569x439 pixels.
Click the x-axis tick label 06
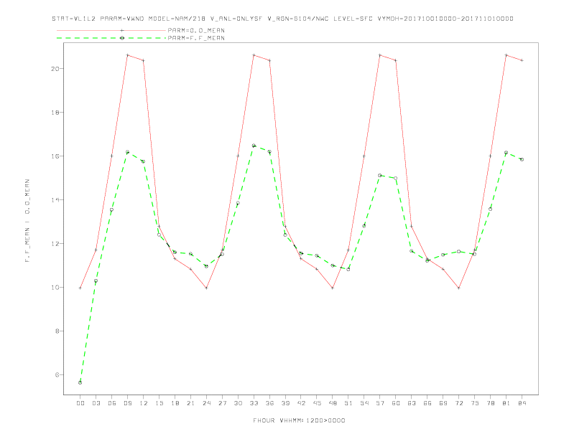pyautogui.click(x=112, y=403)
